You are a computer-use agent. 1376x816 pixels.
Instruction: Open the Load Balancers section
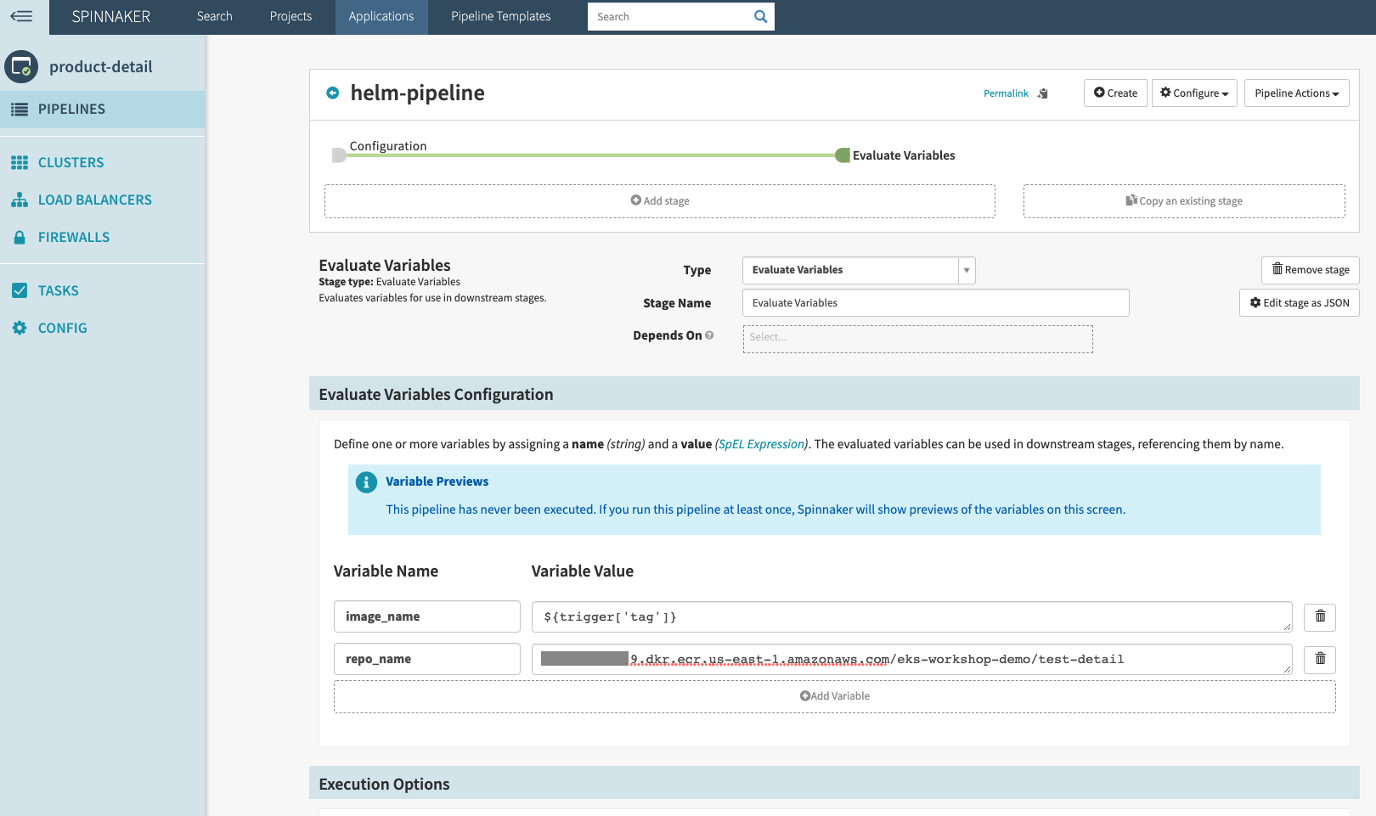(x=94, y=199)
